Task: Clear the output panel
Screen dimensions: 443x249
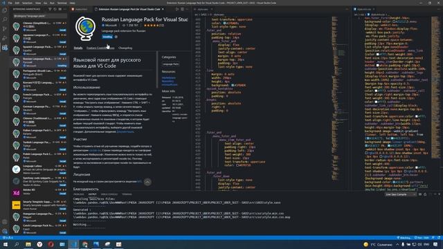Action: click(420, 194)
